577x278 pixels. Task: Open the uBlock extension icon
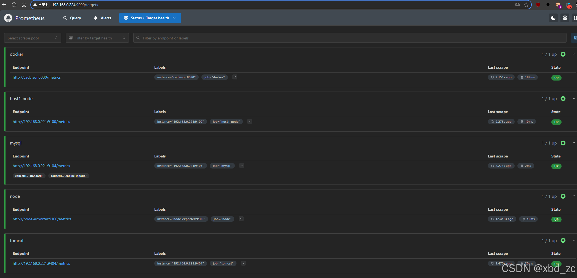[538, 5]
